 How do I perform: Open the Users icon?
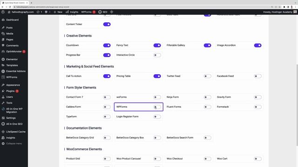(3, 97)
